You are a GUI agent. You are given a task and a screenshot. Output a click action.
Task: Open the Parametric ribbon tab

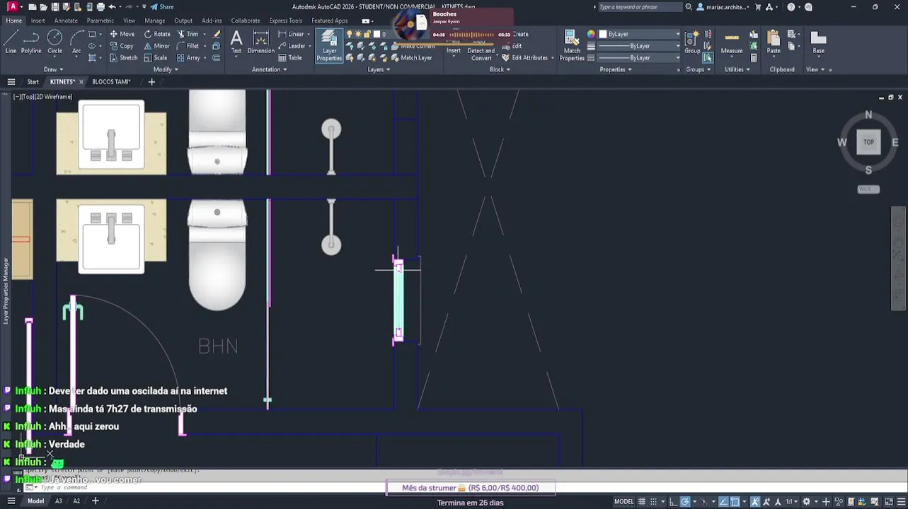(100, 21)
